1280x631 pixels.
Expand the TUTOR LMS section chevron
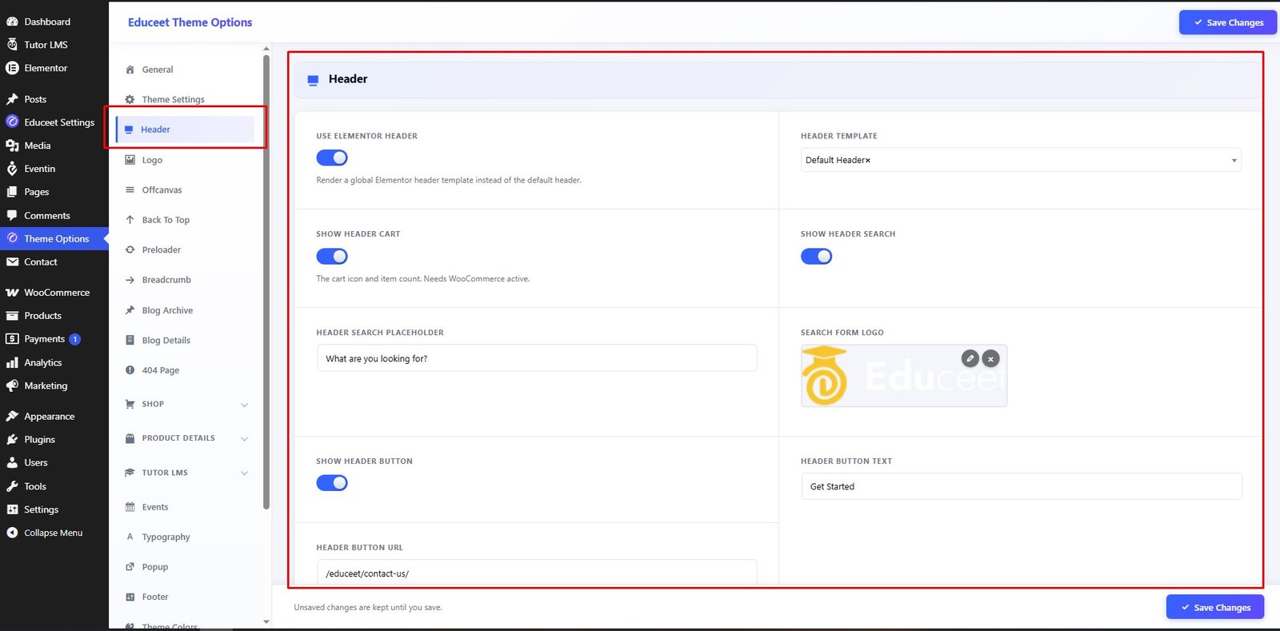coord(244,473)
